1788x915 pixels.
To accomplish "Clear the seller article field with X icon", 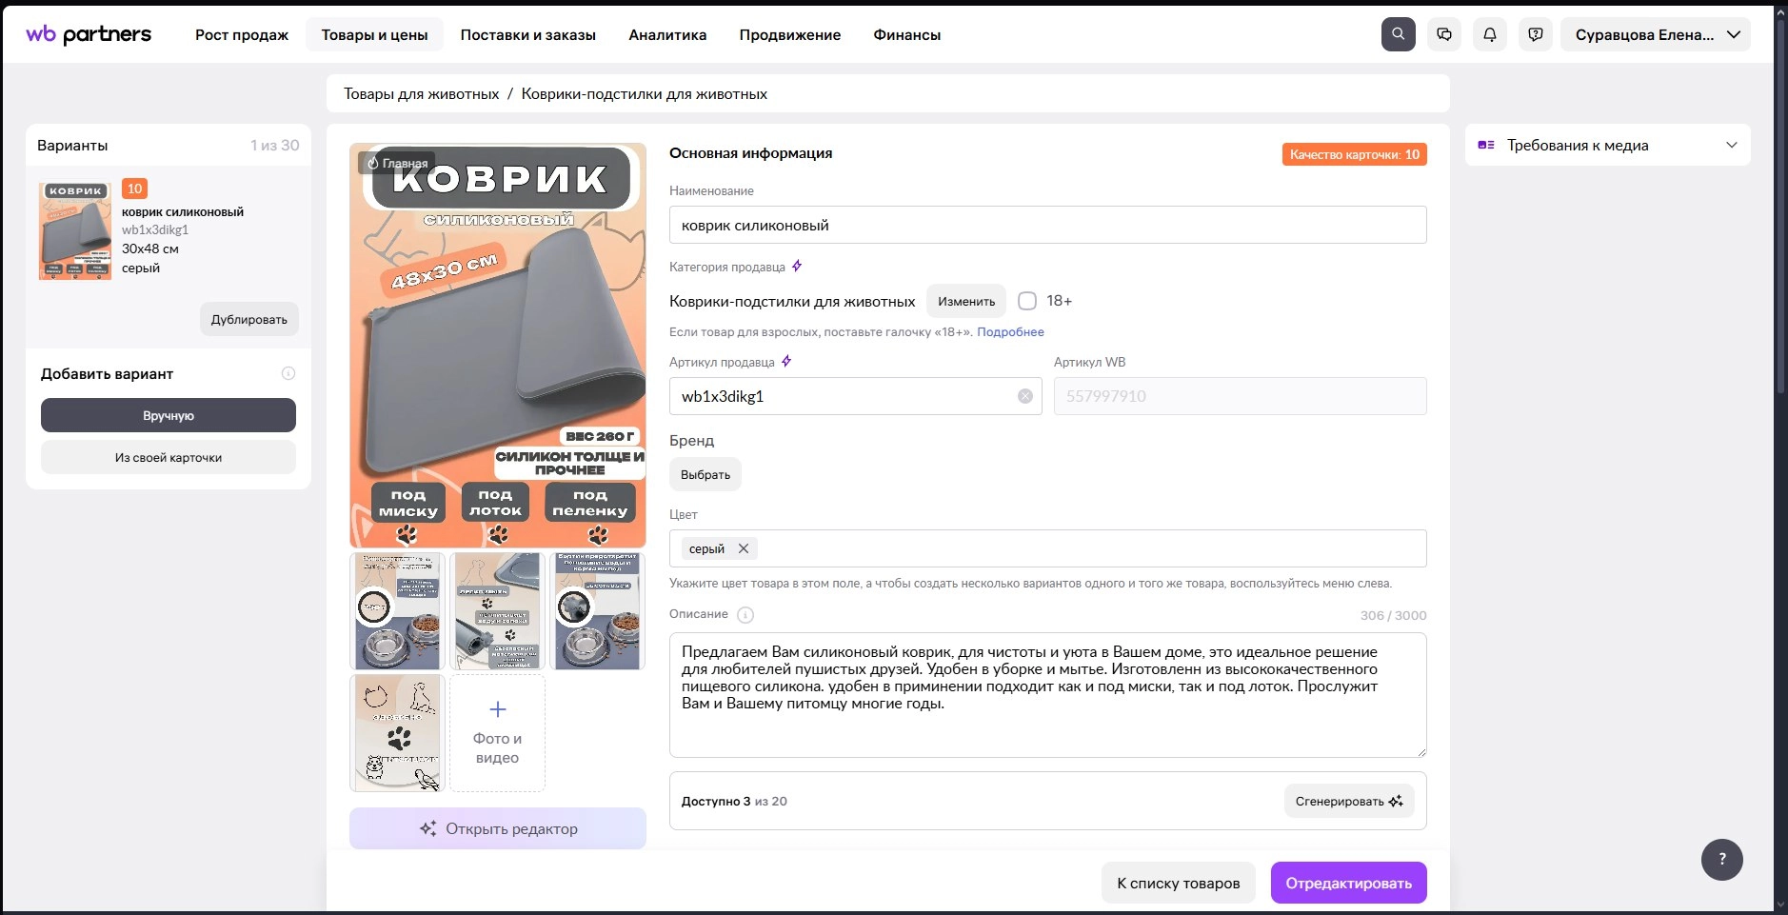I will pyautogui.click(x=1024, y=396).
